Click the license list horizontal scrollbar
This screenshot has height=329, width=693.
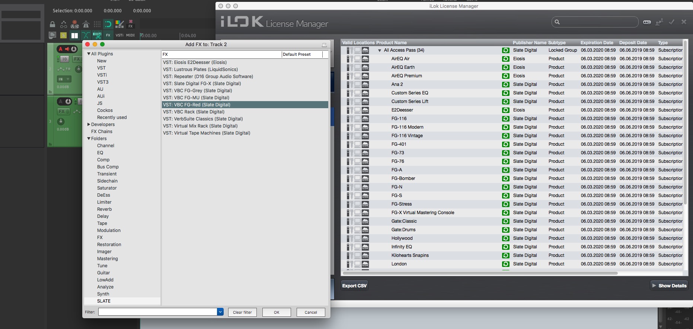click(x=480, y=273)
